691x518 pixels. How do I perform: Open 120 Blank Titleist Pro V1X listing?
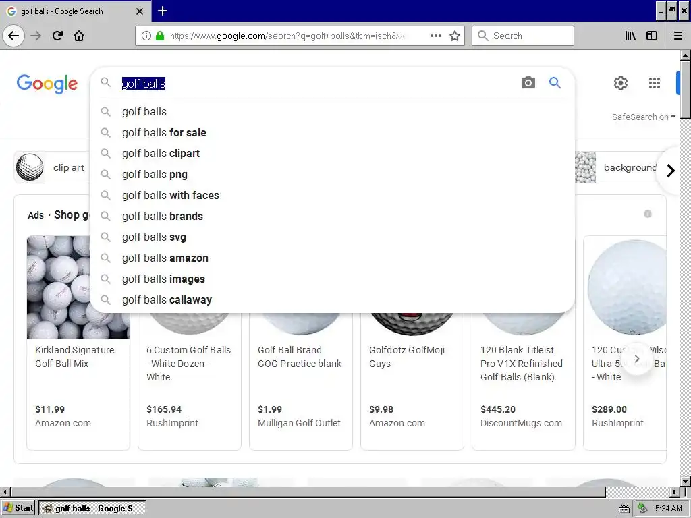(522, 364)
